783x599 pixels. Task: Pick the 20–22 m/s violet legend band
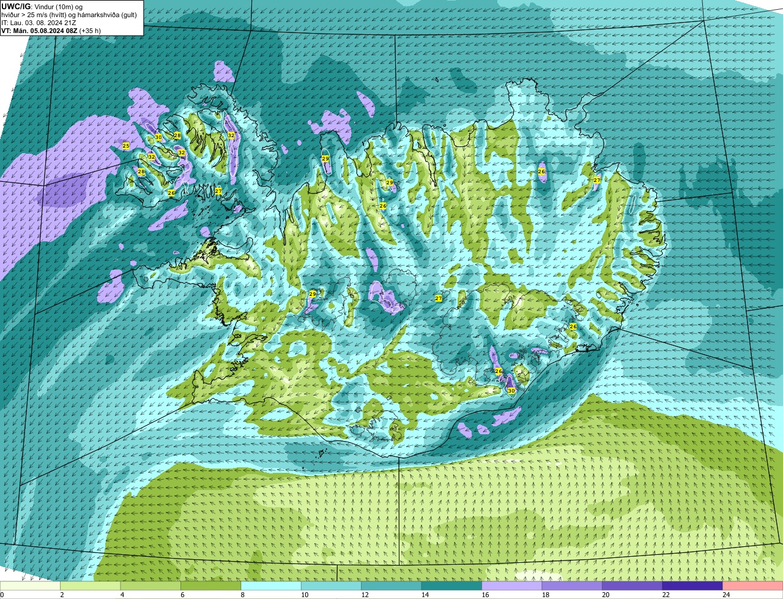633,586
